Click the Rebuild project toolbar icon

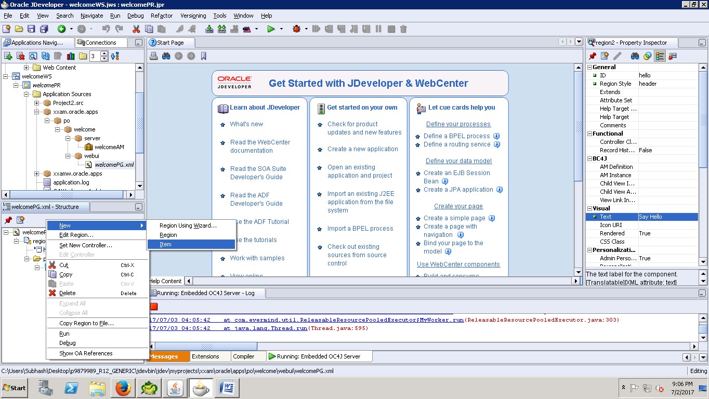221,29
